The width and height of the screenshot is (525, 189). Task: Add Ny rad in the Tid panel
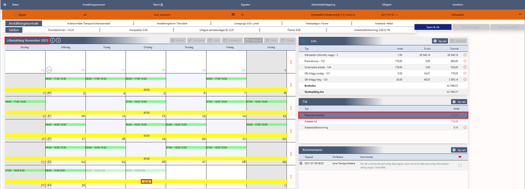(x=459, y=102)
